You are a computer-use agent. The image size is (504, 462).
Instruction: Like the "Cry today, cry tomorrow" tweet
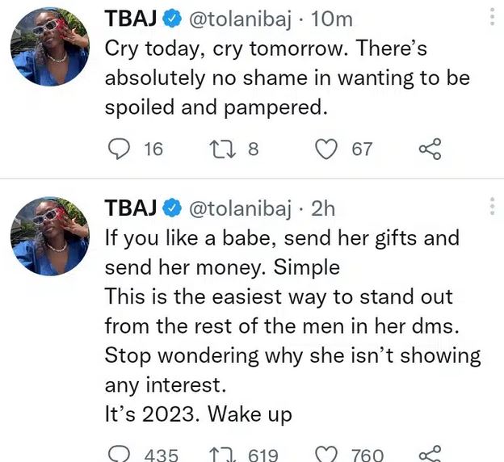point(325,149)
